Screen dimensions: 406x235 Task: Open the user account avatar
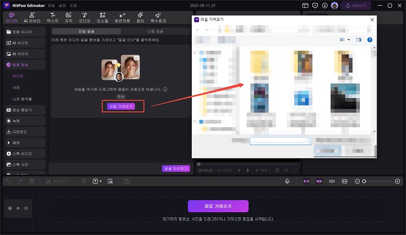334,6
